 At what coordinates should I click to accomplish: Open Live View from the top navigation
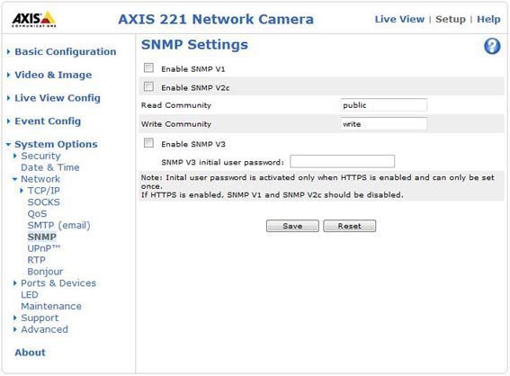pos(399,19)
